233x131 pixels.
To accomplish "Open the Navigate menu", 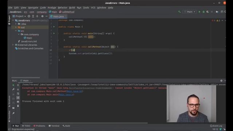I will pyautogui.click(x=33, y=8).
